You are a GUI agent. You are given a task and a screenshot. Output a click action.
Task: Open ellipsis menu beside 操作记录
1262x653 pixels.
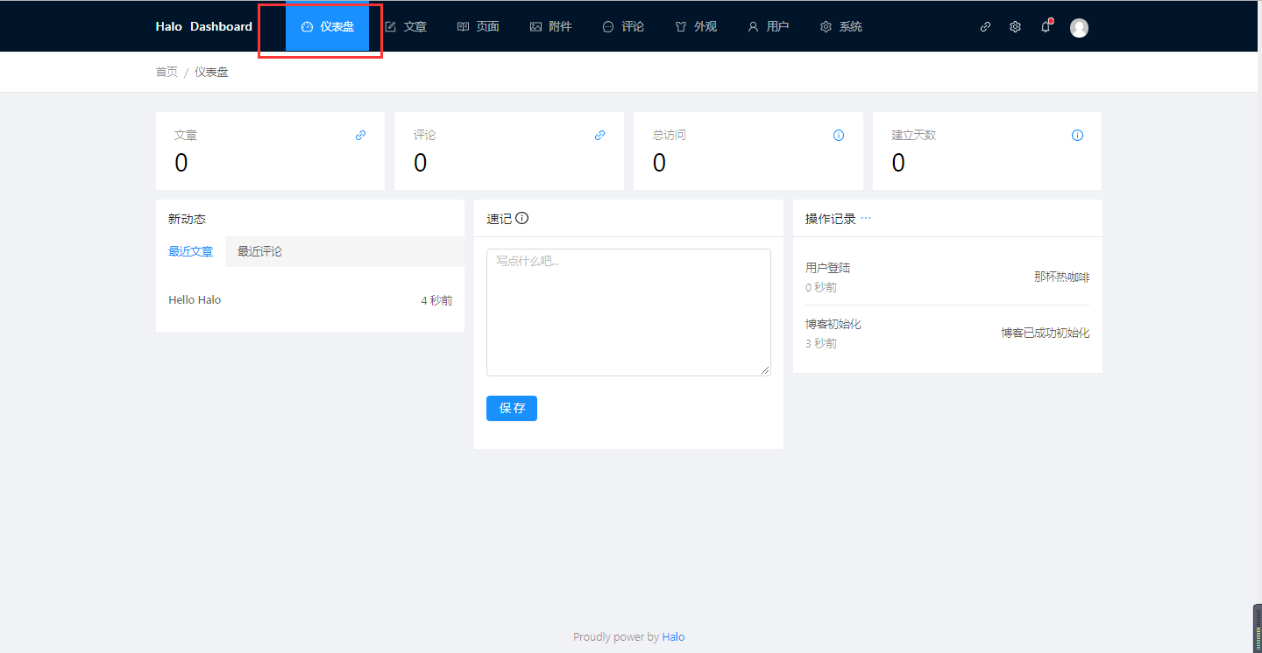tap(866, 219)
